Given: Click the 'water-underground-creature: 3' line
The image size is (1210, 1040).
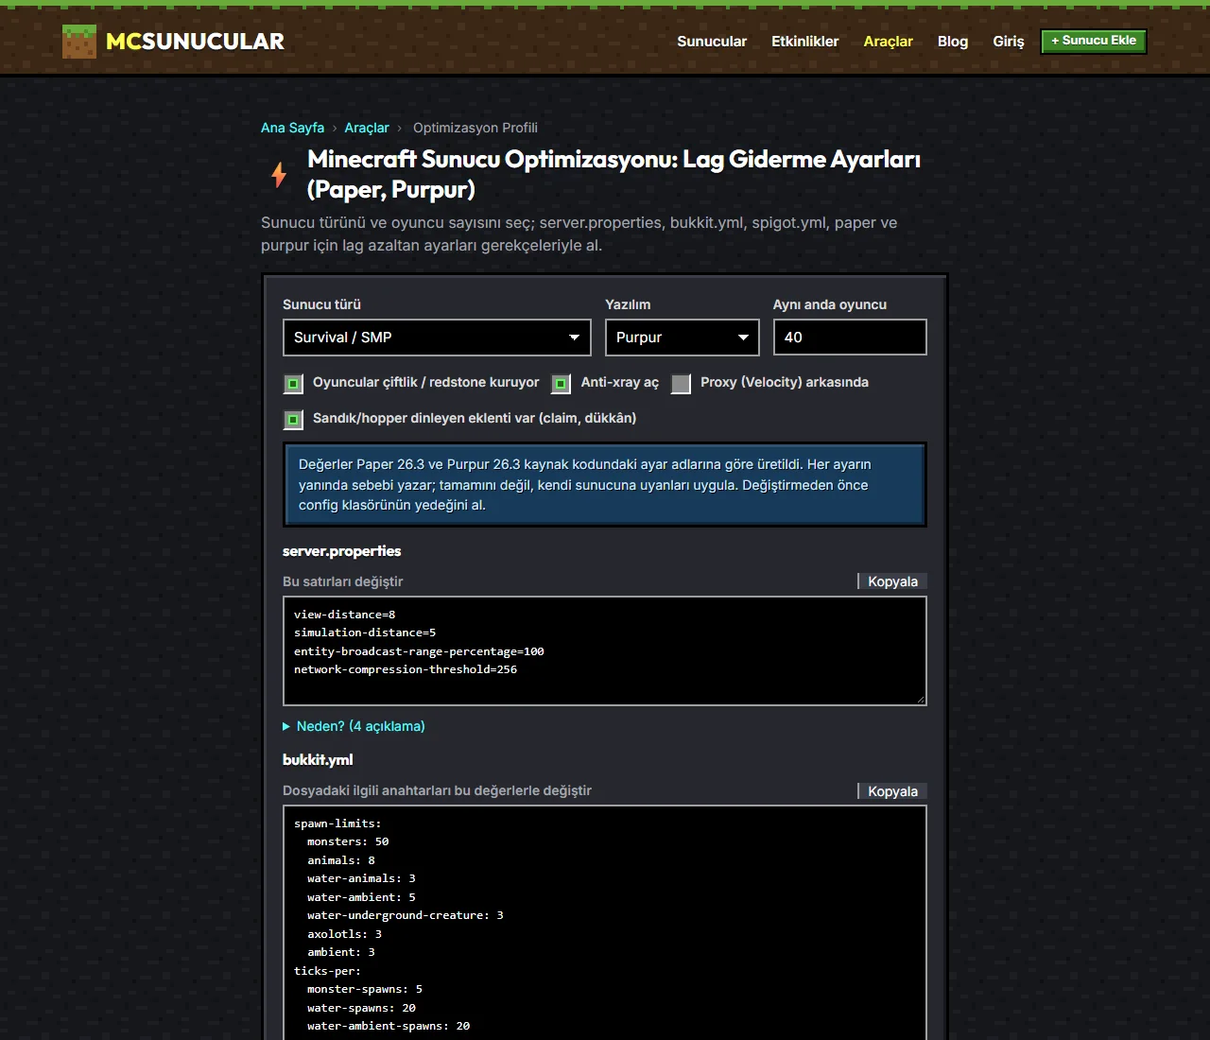Looking at the screenshot, I should 406,915.
